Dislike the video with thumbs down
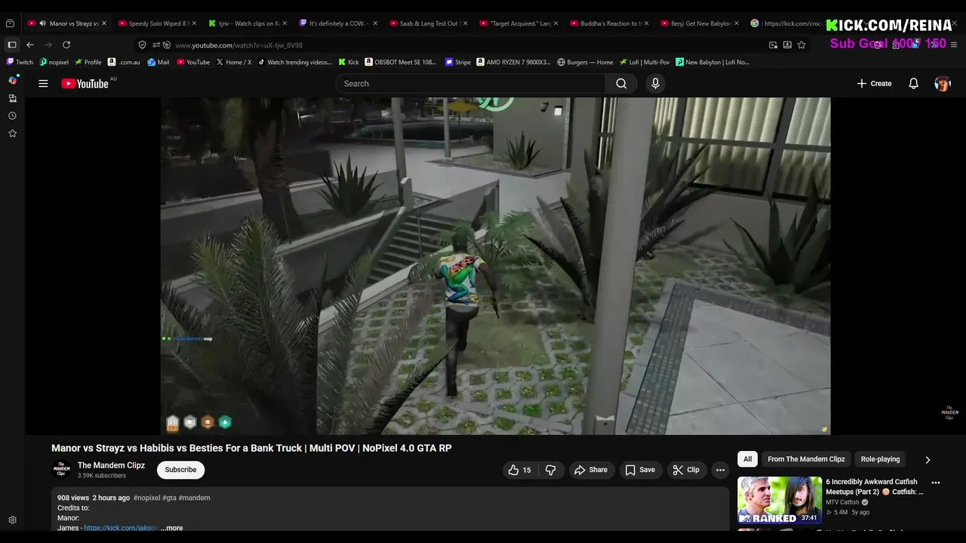 [550, 470]
